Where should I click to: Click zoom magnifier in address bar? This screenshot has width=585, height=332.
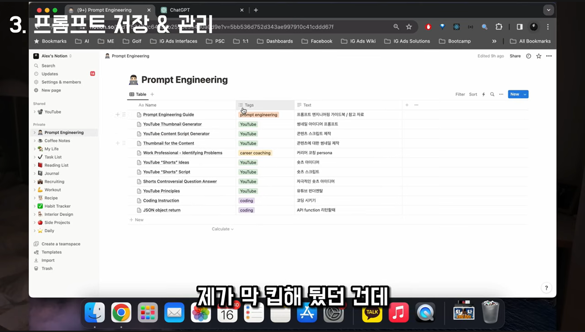[x=396, y=27]
